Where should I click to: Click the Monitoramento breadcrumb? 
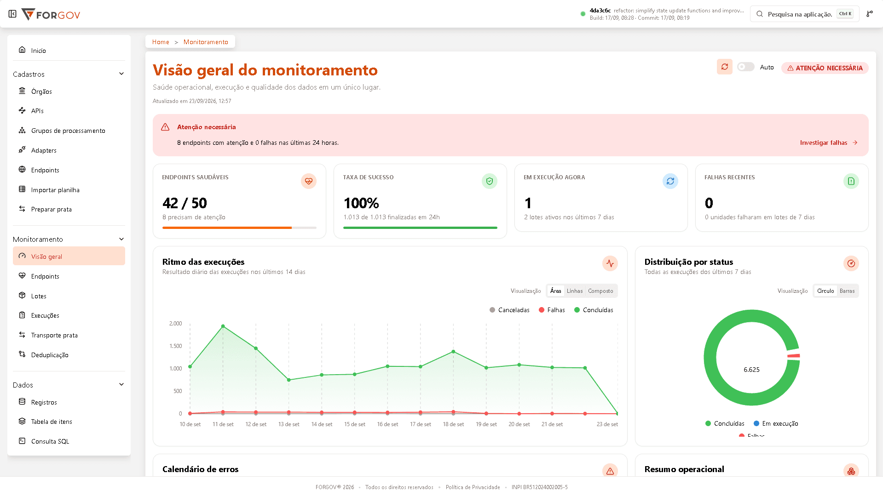pyautogui.click(x=206, y=42)
